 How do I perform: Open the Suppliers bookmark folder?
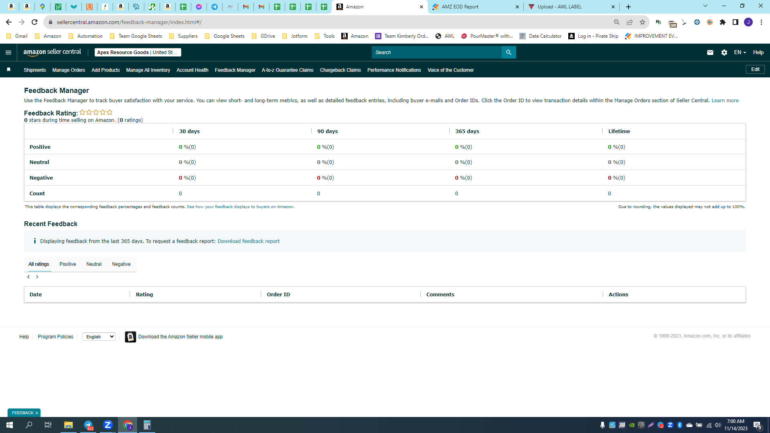coord(183,36)
